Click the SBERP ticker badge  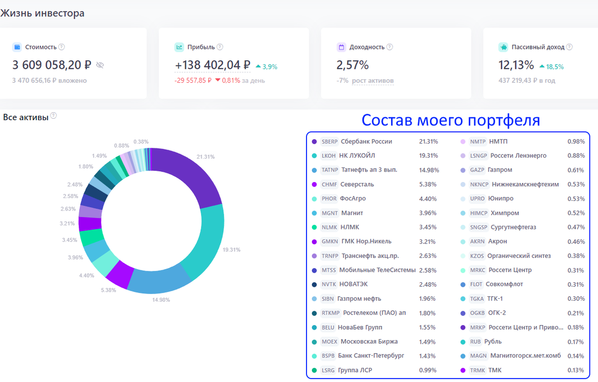pos(329,142)
